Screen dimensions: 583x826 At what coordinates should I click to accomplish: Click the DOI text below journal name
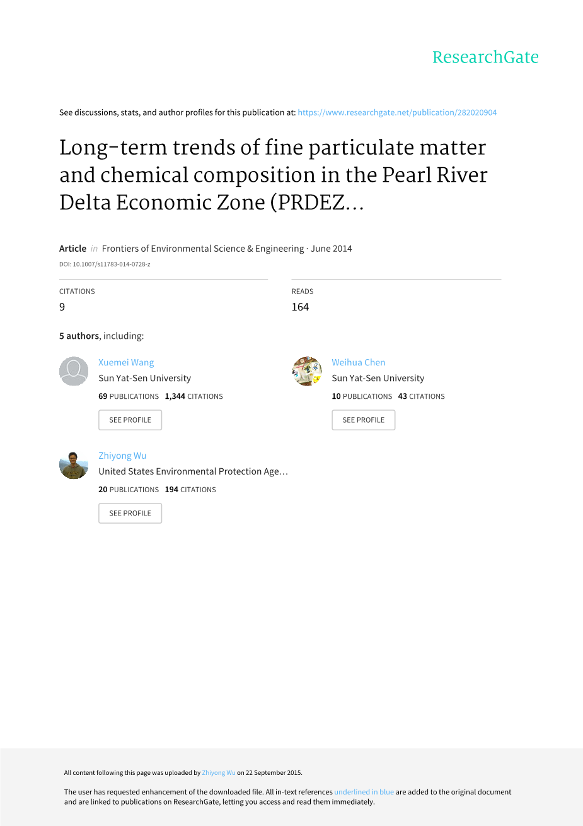[x=105, y=264]
